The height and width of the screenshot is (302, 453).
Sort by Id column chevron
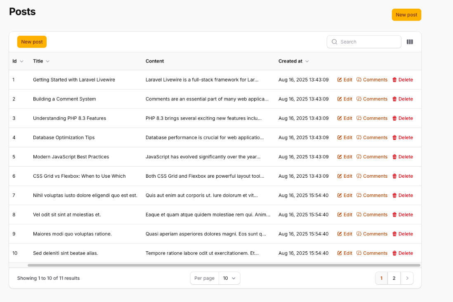pos(21,61)
